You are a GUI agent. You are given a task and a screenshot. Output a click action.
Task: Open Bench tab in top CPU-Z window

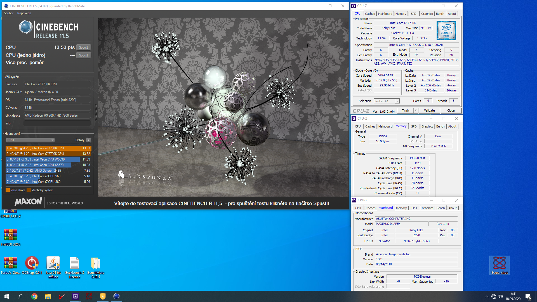(x=440, y=14)
